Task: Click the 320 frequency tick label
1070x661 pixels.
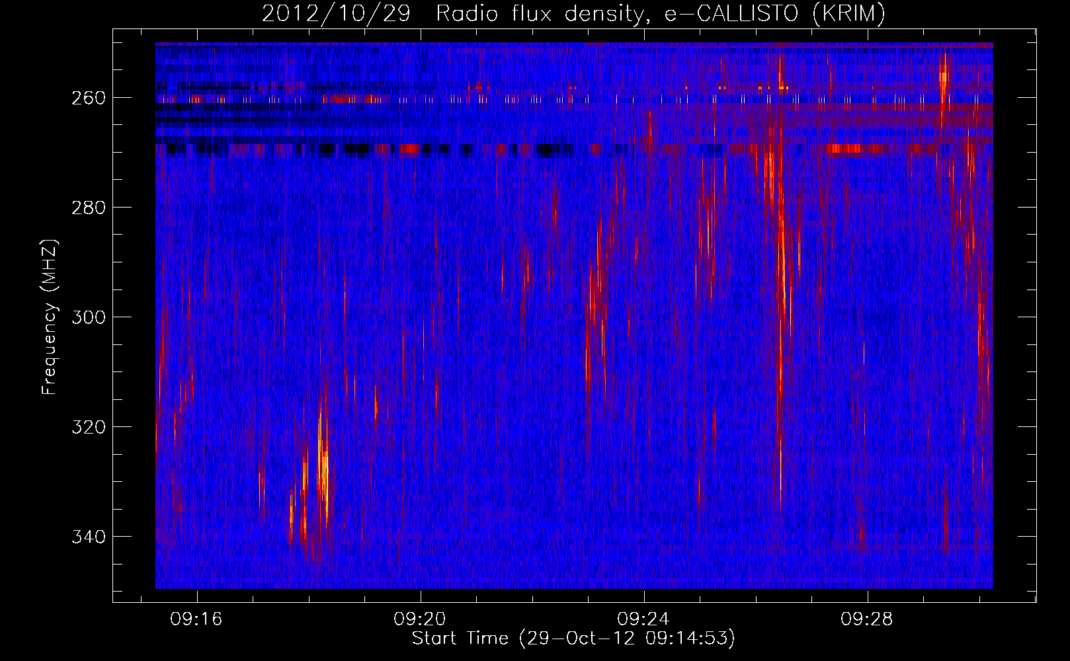Action: [x=88, y=427]
